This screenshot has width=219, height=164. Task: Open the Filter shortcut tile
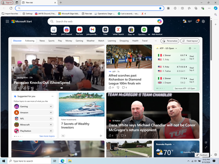[x=105, y=30]
